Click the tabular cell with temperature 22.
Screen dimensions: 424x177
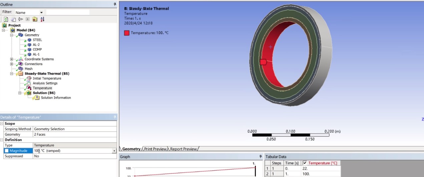321,169
